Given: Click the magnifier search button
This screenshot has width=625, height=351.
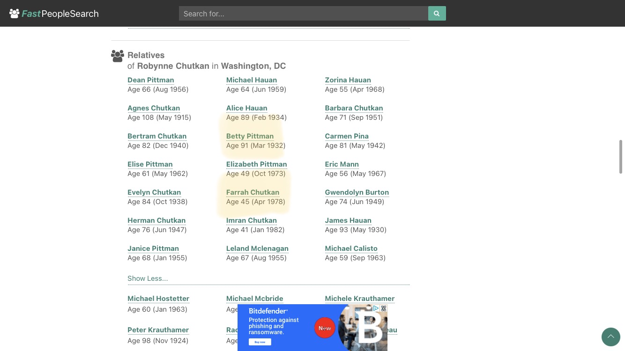Looking at the screenshot, I should (437, 14).
